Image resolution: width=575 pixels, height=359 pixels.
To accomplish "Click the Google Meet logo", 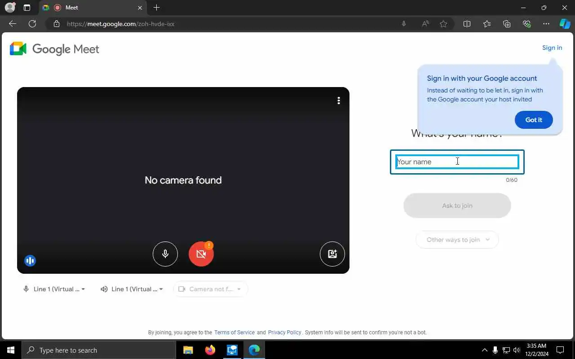I will (55, 49).
